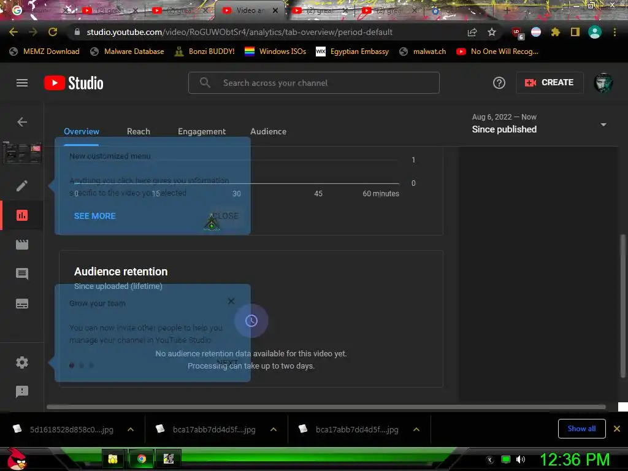Click the search magnifier icon

pyautogui.click(x=205, y=83)
